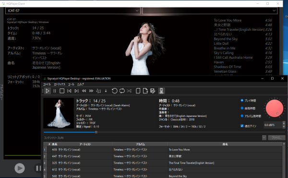Screen dimensions: 288x178
Task: Click the red volume knob
Action: [275, 108]
